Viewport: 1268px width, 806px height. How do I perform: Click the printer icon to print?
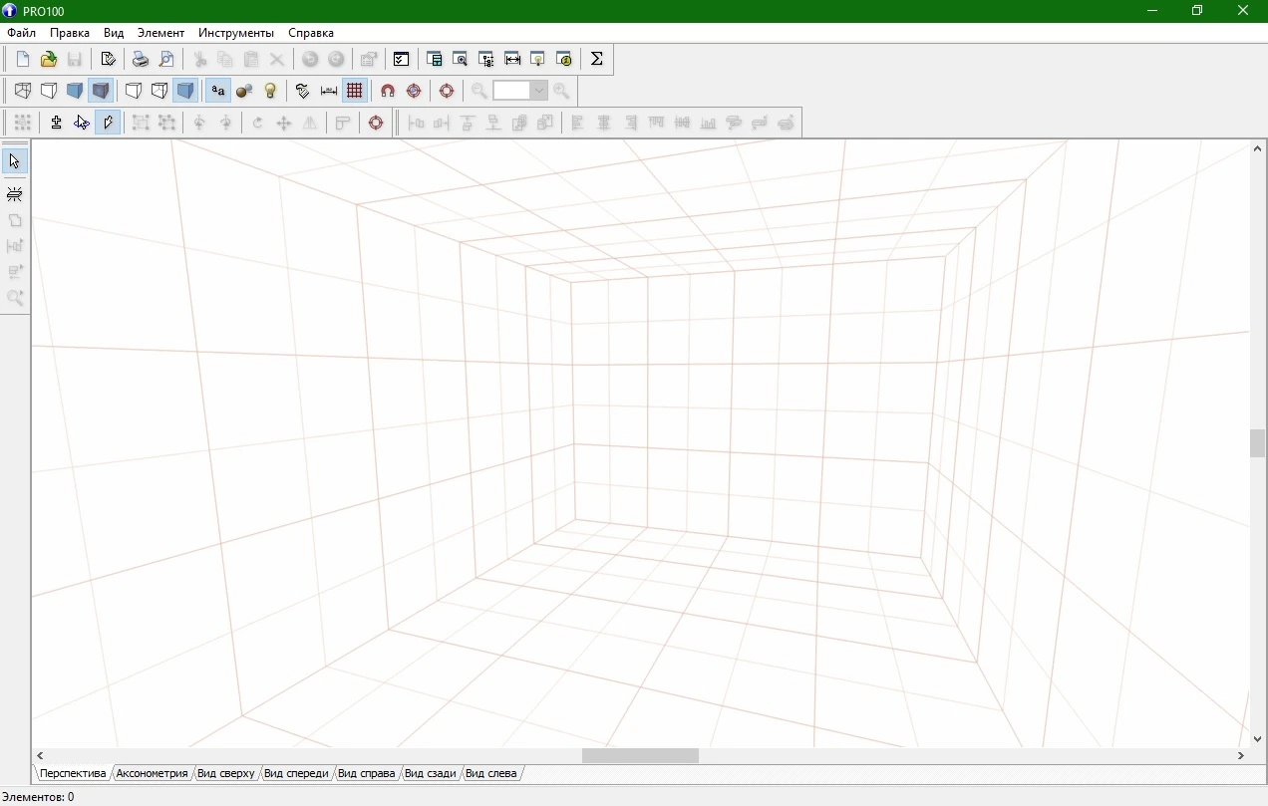tap(141, 60)
